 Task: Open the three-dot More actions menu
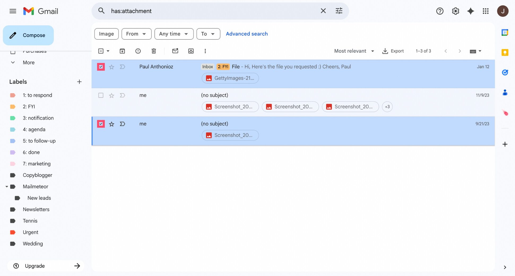pyautogui.click(x=205, y=51)
